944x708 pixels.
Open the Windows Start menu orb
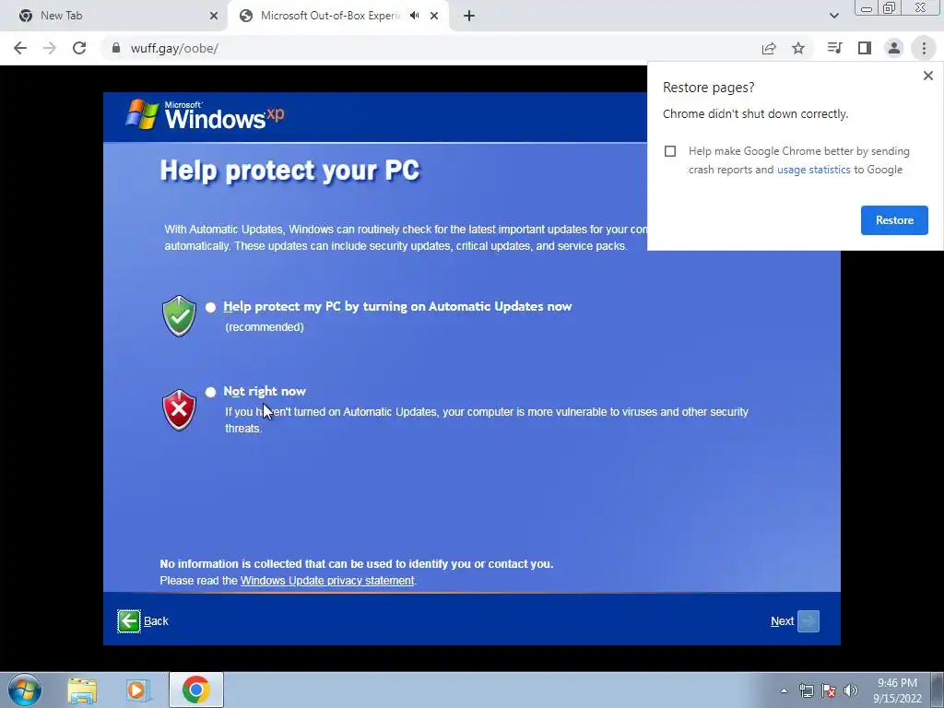[x=25, y=690]
